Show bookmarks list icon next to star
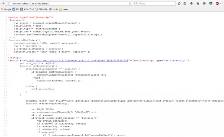Viewport: 224px width, 137px height. 185,3
